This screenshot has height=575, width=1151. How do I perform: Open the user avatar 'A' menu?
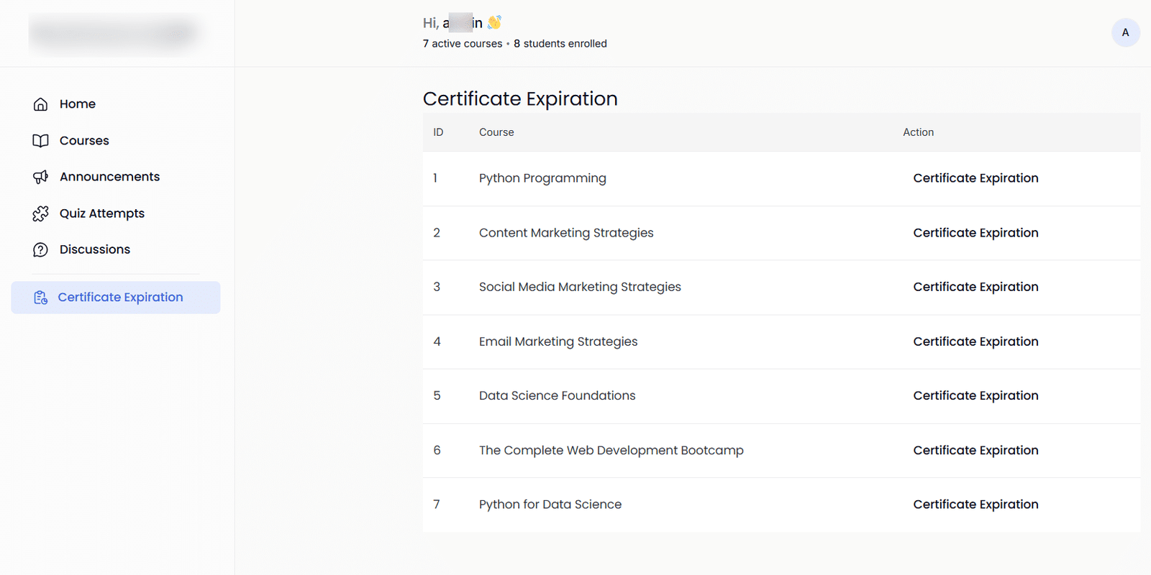[1125, 32]
